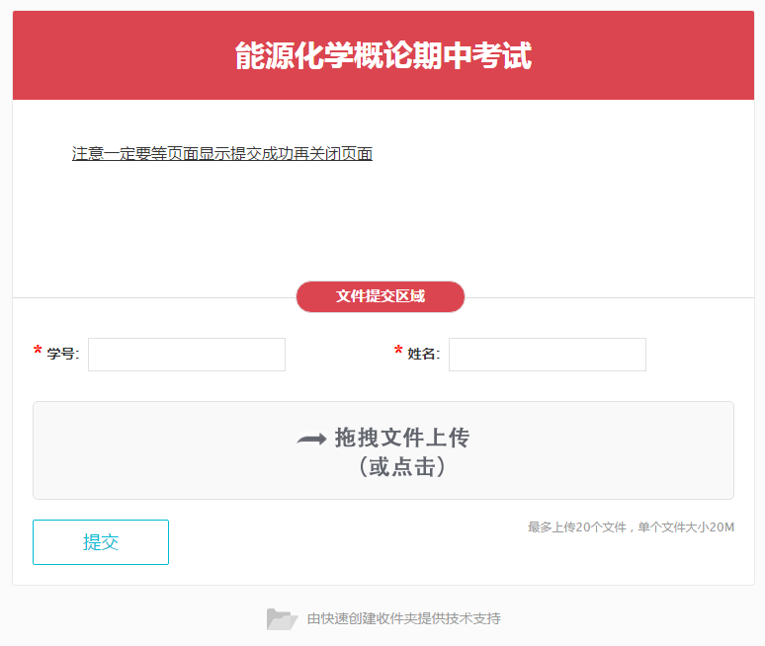Open the 由快速创建收件夹提供技术支持 footer link
Viewport: 765px width, 646px height.
[x=403, y=619]
